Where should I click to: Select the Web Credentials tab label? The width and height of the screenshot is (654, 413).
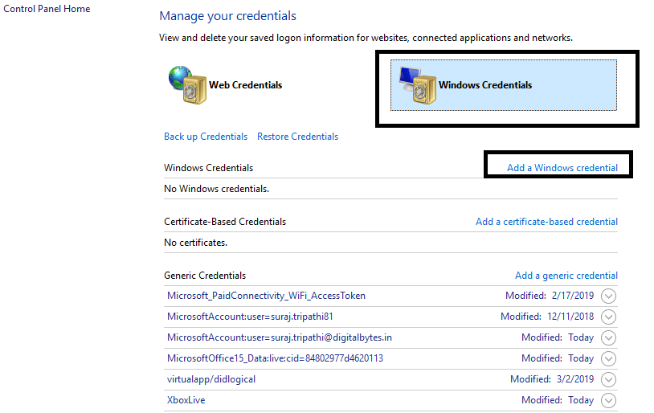pos(245,85)
